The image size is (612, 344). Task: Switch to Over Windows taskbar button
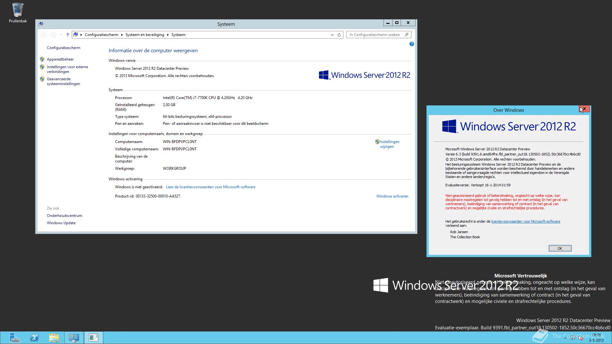click(x=94, y=338)
